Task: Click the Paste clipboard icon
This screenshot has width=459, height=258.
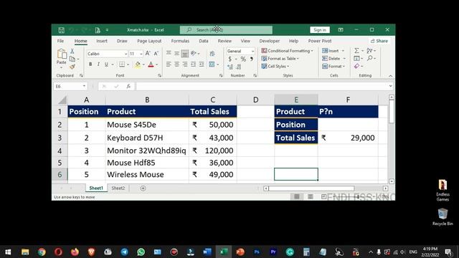Action: 62,54
